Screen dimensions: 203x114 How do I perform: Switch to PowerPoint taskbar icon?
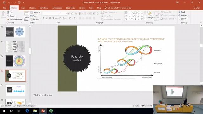point(43,111)
